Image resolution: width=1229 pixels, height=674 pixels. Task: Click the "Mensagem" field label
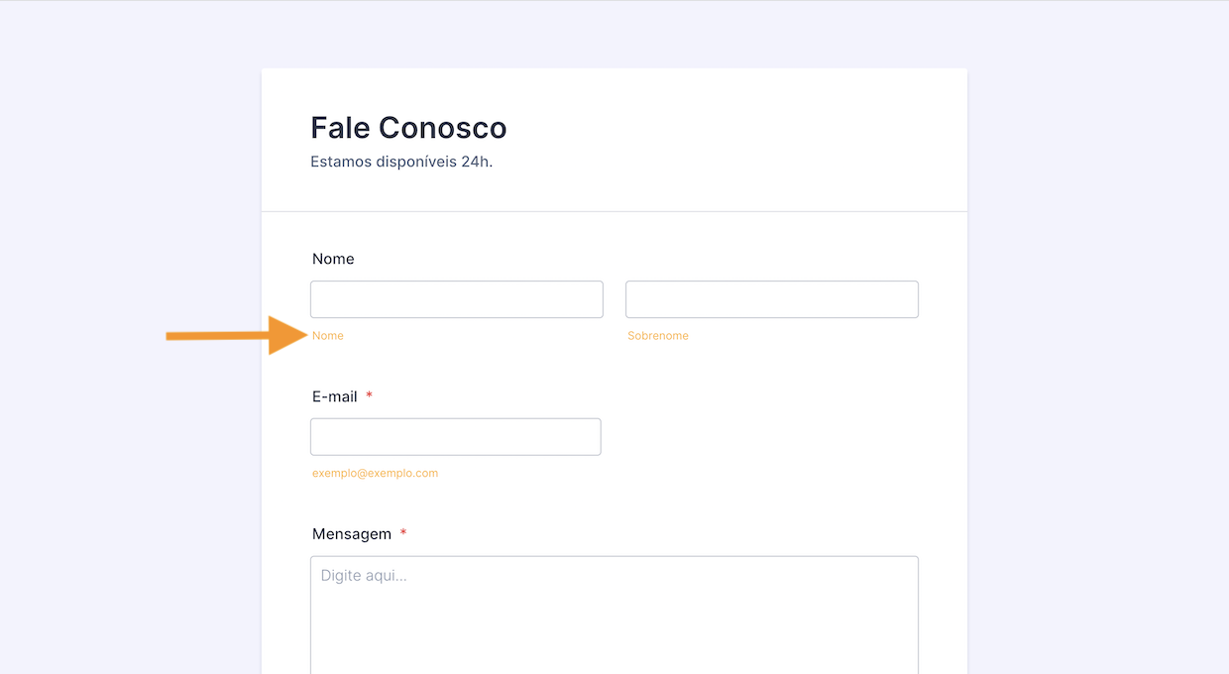coord(352,534)
